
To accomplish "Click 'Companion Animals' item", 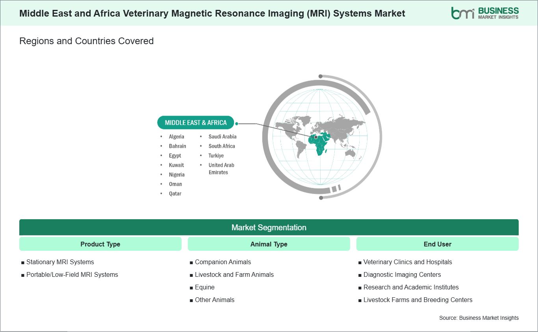I will pos(223,262).
